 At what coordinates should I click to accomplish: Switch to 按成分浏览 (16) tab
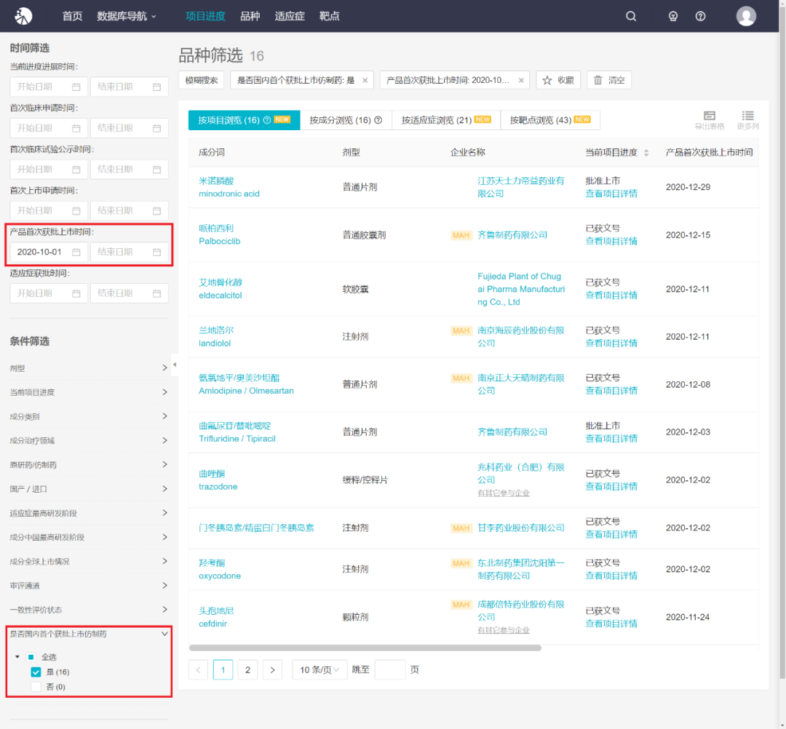[x=346, y=120]
